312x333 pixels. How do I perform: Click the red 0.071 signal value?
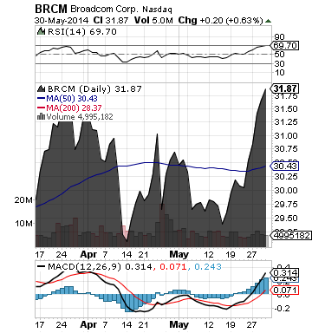173,266
